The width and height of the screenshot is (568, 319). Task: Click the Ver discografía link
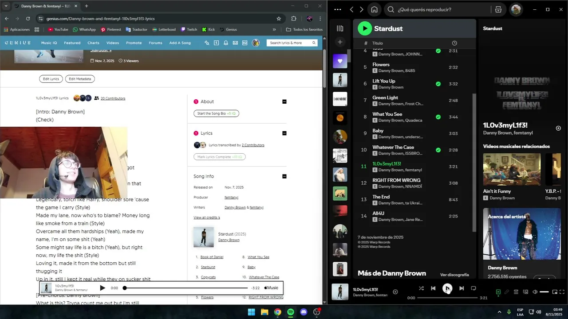(x=454, y=275)
